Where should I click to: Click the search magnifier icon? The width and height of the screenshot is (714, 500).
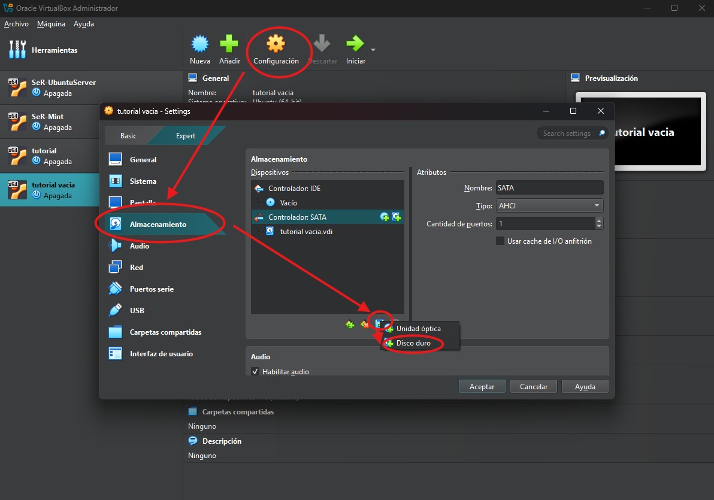click(602, 133)
